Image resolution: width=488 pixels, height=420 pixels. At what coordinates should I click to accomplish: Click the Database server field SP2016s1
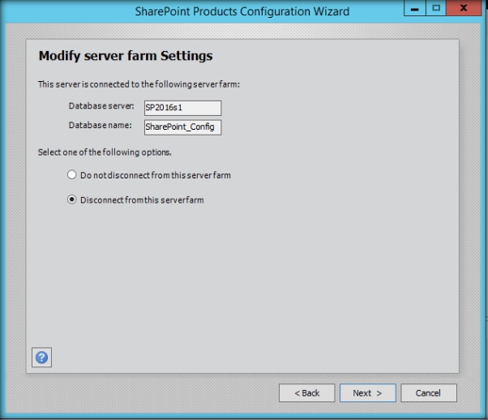(182, 108)
